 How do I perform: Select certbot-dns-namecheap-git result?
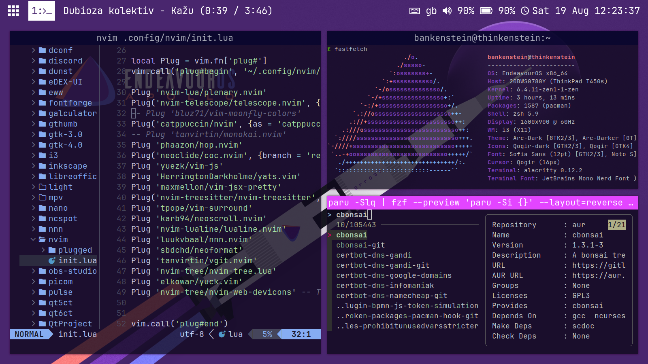pos(392,295)
